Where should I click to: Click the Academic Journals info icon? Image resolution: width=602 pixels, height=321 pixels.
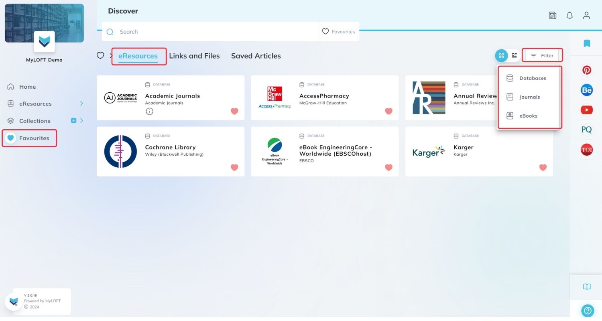point(149,112)
